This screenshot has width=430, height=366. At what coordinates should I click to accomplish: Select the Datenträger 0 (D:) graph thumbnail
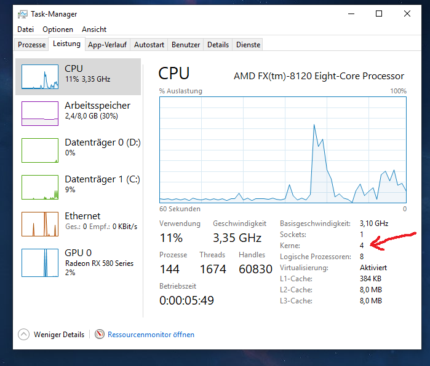40,150
